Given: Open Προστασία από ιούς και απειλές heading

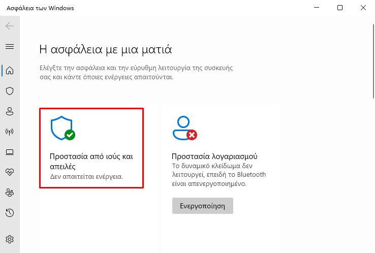Looking at the screenshot, I should (x=91, y=162).
